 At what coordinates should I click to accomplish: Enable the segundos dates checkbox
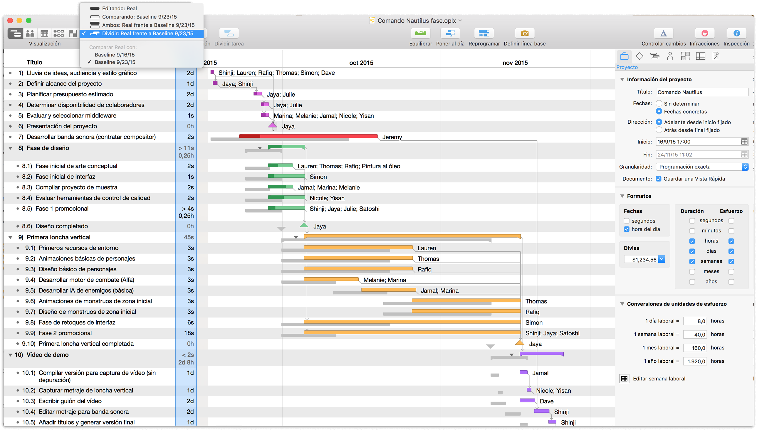coord(627,221)
